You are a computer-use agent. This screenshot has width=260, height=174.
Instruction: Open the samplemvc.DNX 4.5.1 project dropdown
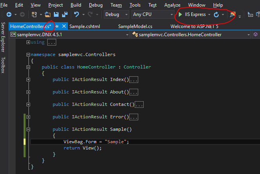click(69, 35)
